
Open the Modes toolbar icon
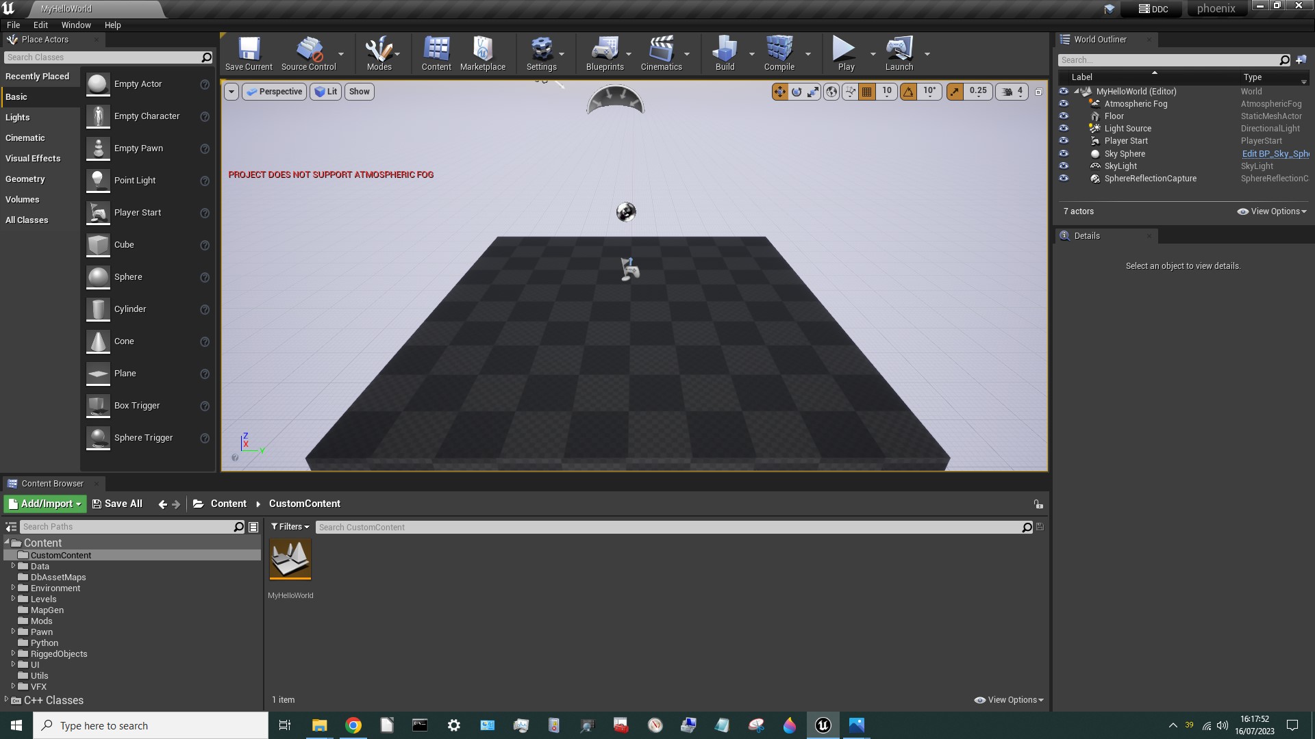pyautogui.click(x=379, y=53)
